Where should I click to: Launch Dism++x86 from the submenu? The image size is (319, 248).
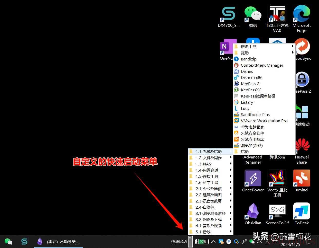coord(264,77)
